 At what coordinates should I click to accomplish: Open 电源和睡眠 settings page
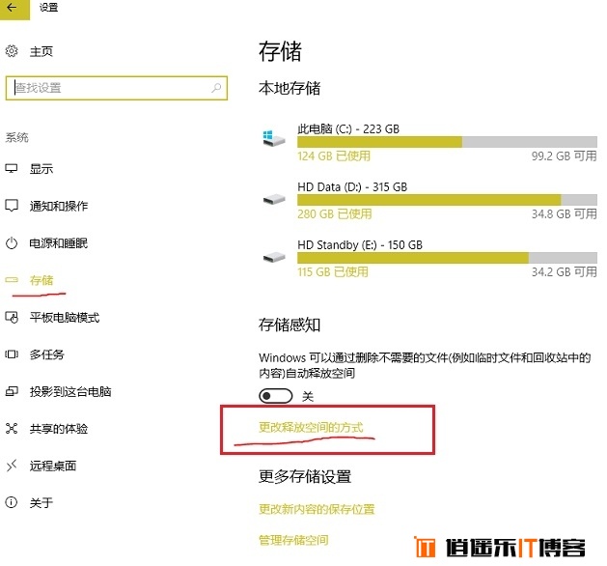pyautogui.click(x=59, y=243)
